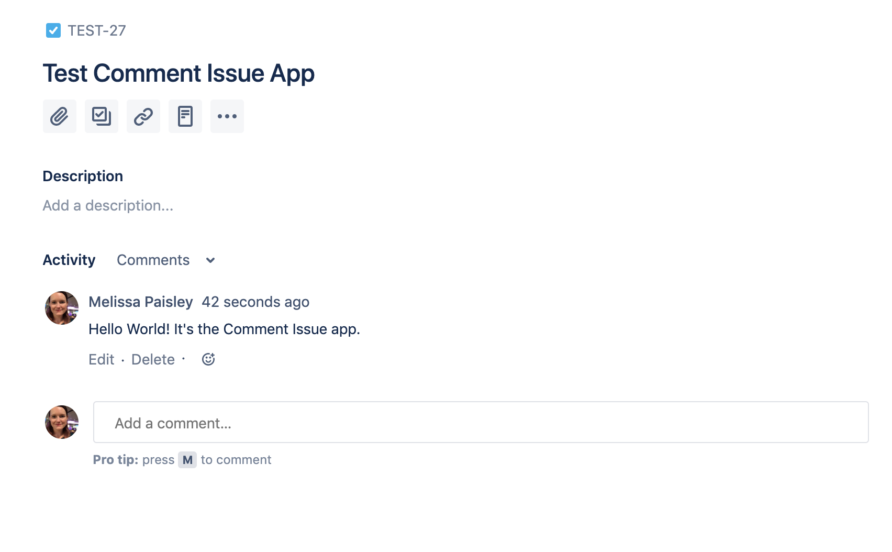
Task: Click the Add a description placeholder
Action: pos(108,205)
